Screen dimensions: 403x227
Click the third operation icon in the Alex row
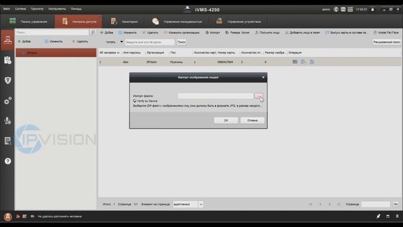(312, 62)
